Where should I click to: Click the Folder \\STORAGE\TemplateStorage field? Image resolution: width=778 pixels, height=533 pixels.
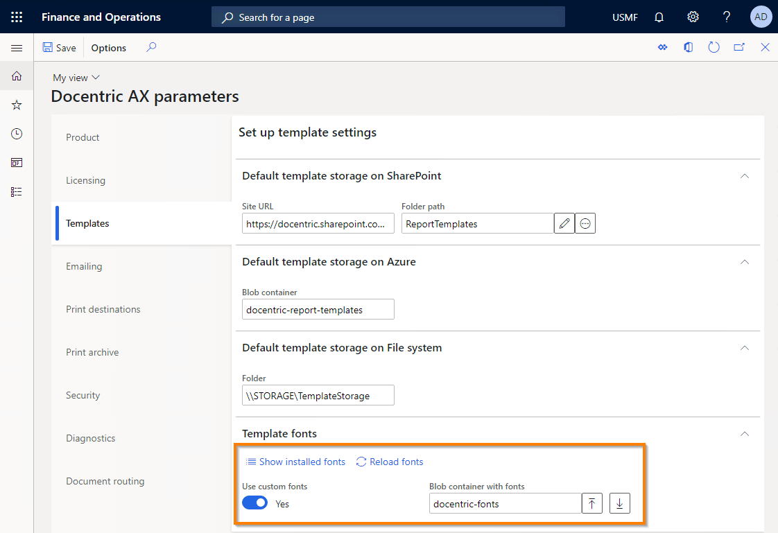tap(318, 395)
